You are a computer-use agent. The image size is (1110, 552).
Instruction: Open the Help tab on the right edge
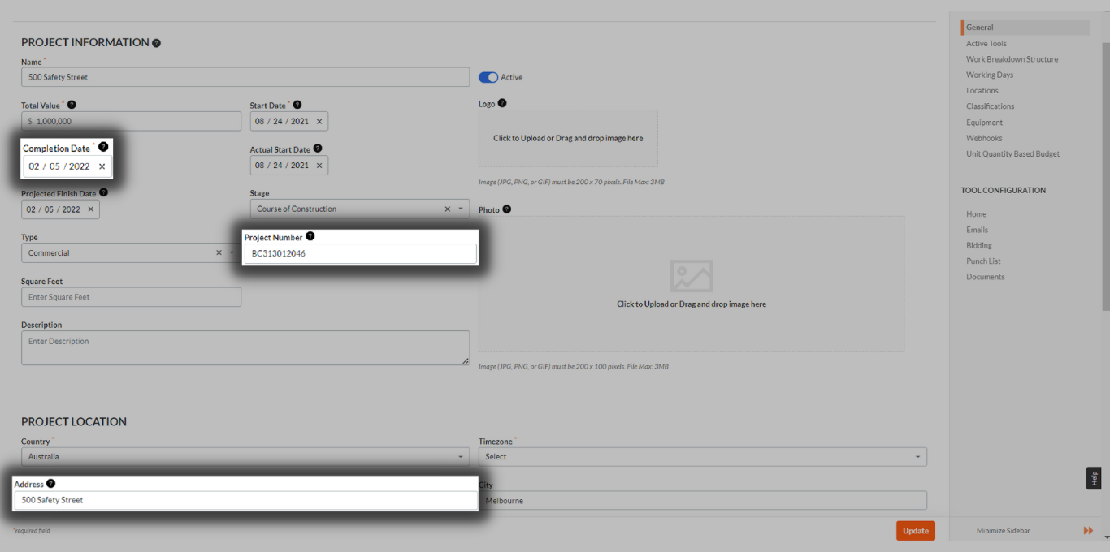pyautogui.click(x=1093, y=478)
